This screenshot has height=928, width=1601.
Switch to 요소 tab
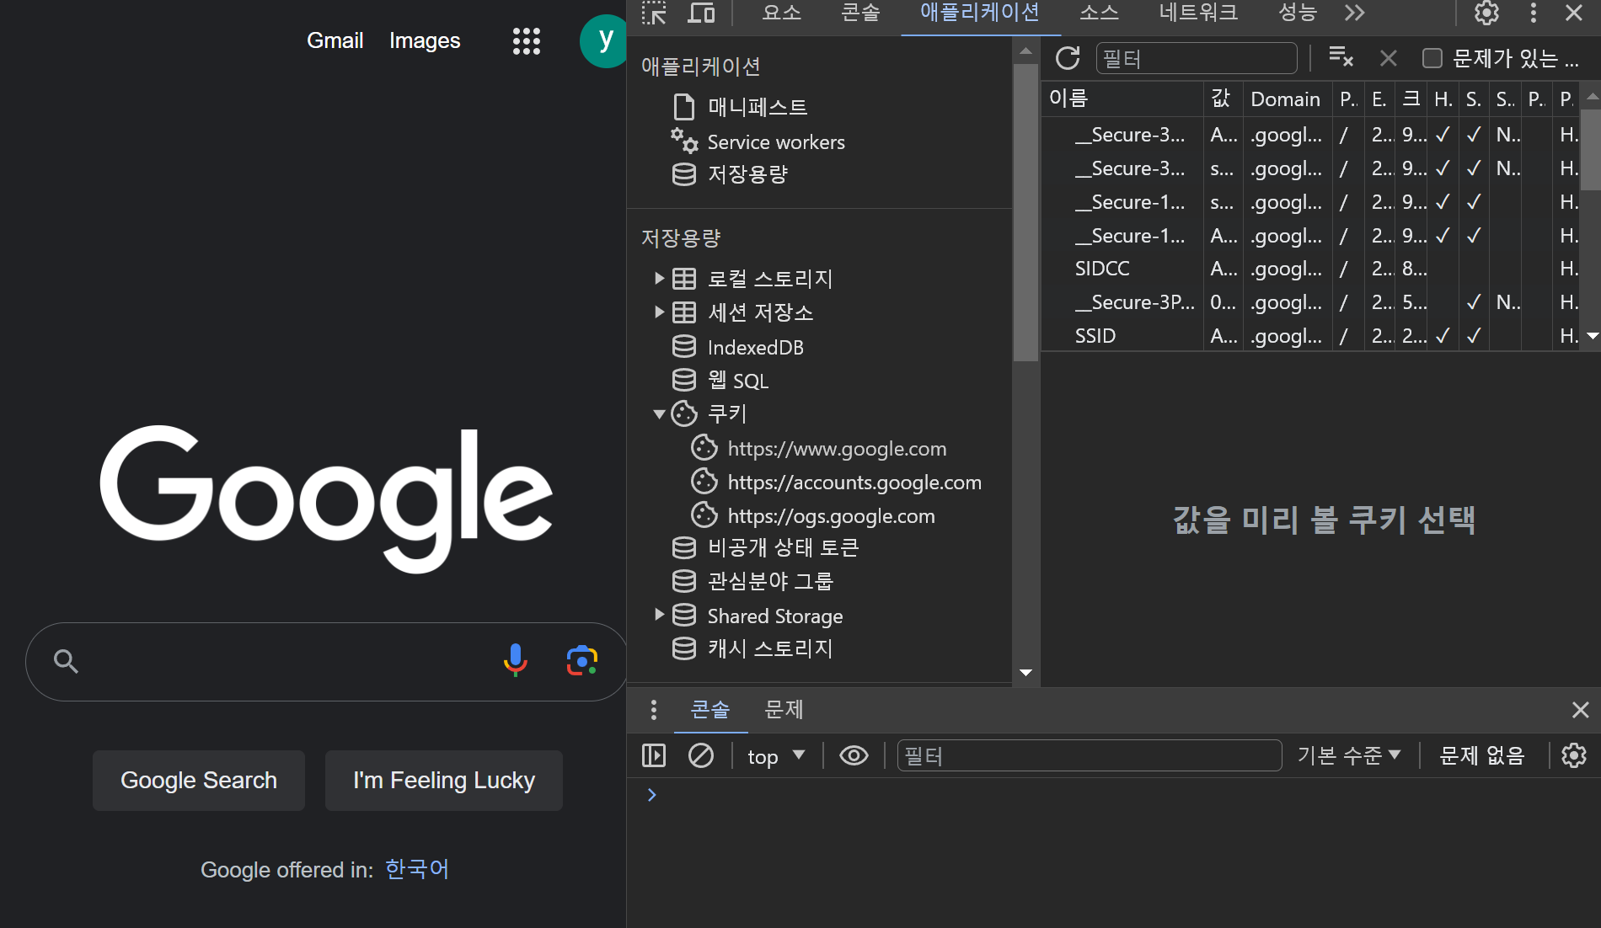coord(782,13)
